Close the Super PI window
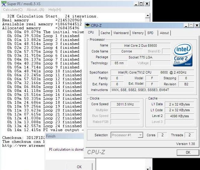The height and width of the screenshot is (170, 200). [x=147, y=4]
